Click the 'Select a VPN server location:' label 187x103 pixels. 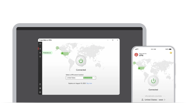pyautogui.click(x=75, y=75)
